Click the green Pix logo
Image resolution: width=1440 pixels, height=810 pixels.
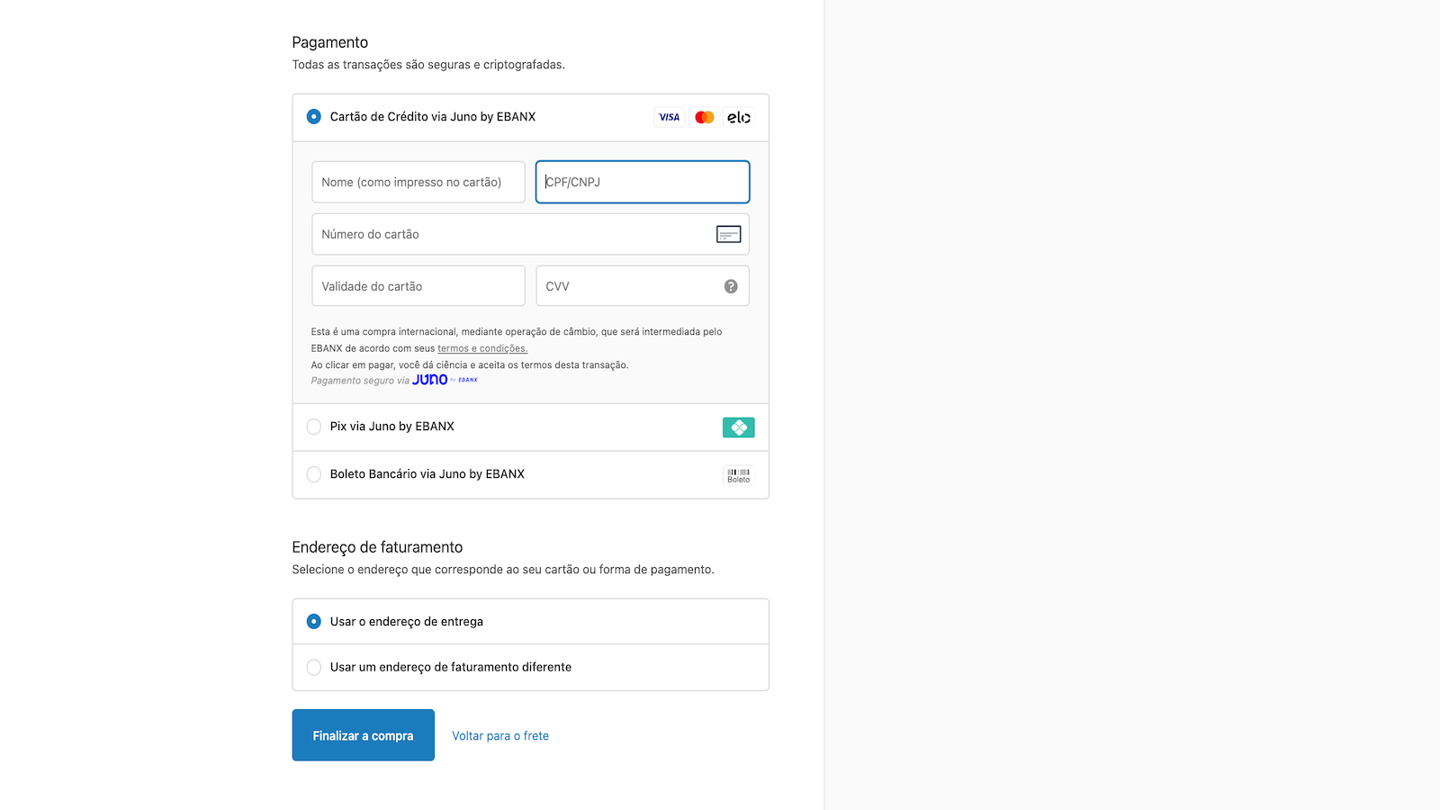coord(738,427)
